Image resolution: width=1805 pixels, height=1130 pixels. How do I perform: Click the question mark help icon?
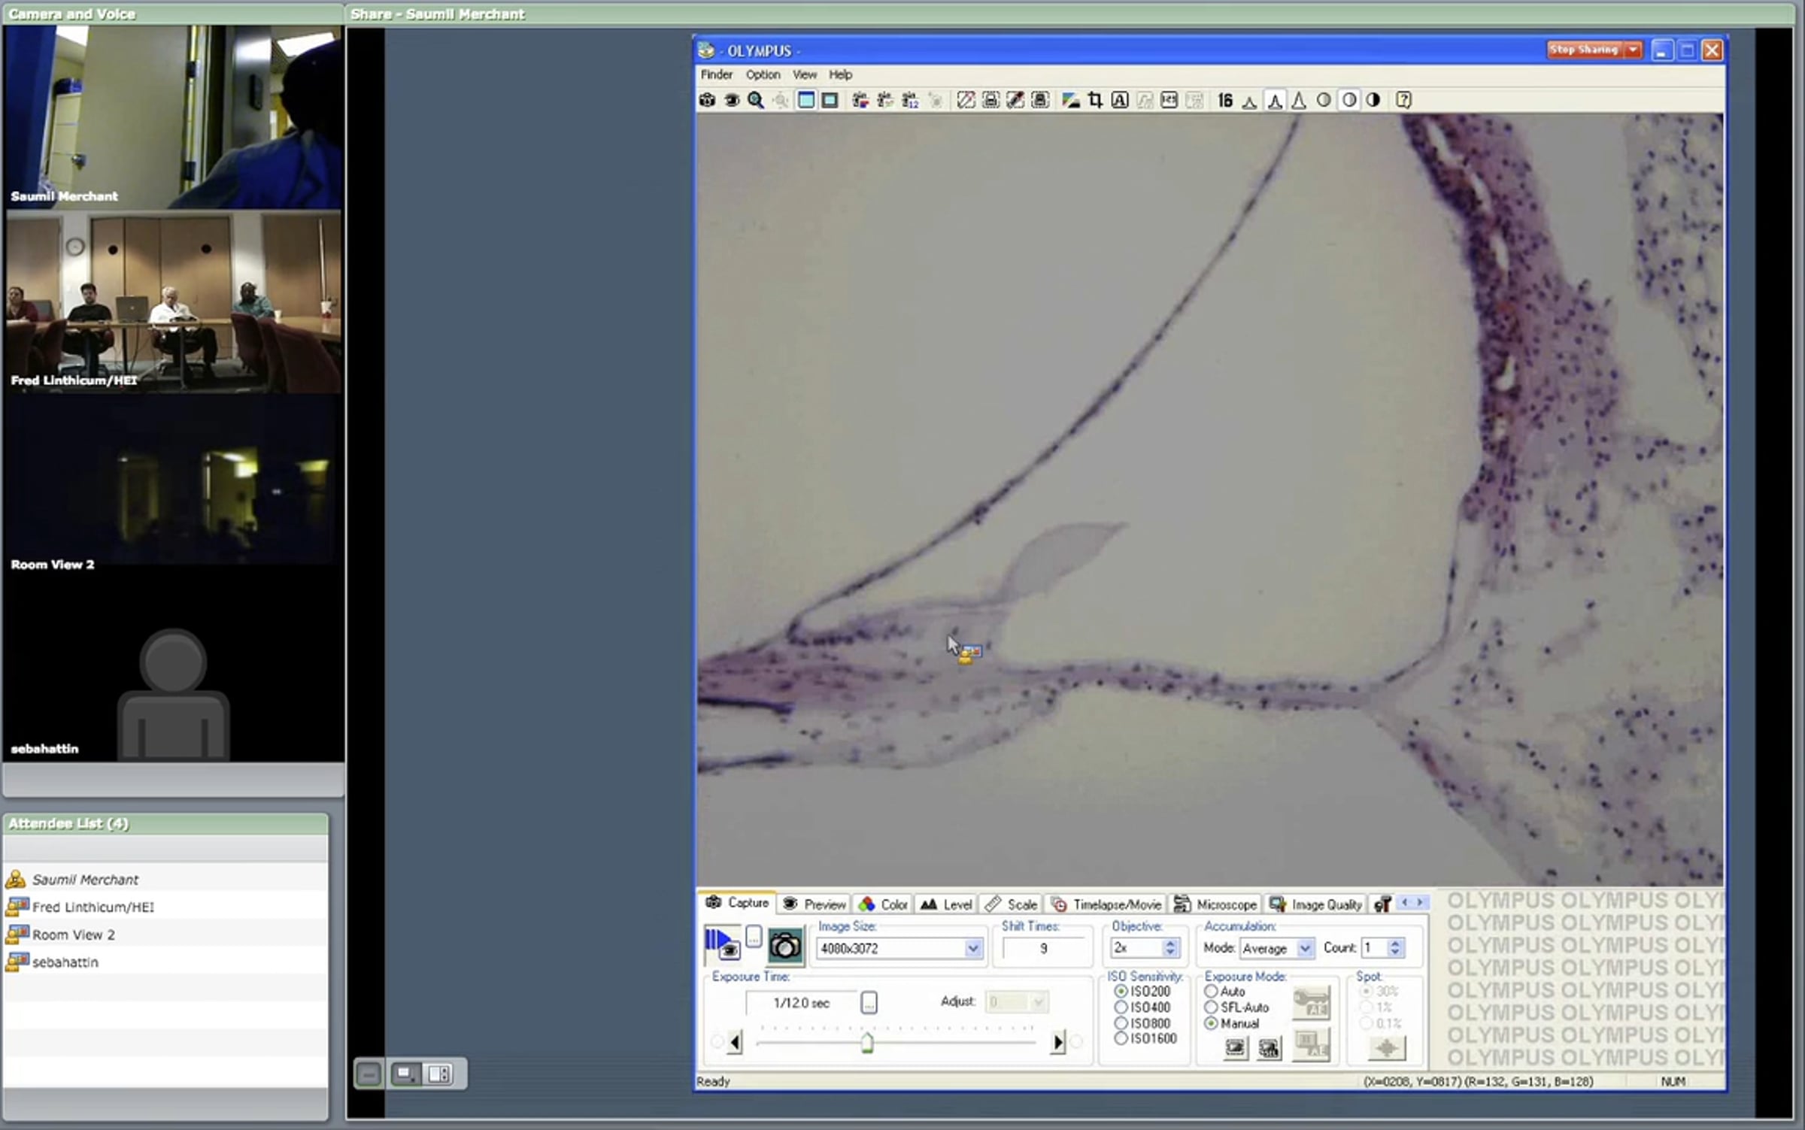(x=1403, y=100)
